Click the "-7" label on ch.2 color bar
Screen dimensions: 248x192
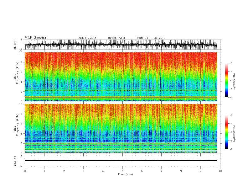click(231, 149)
